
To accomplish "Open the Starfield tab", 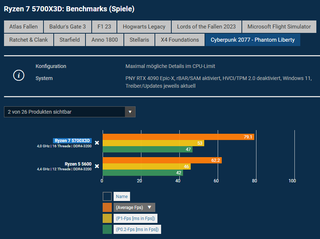I will 70,40.
